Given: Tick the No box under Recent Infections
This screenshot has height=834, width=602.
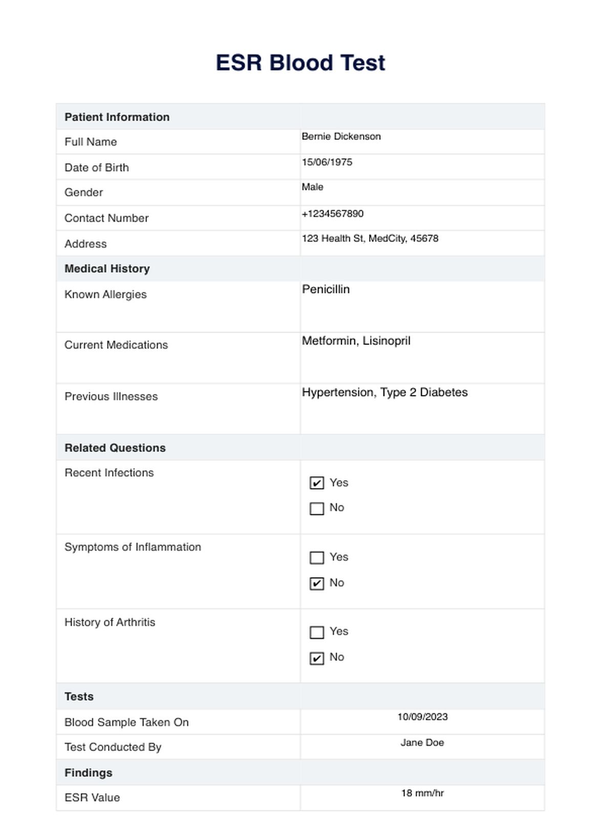Looking at the screenshot, I should 317,509.
